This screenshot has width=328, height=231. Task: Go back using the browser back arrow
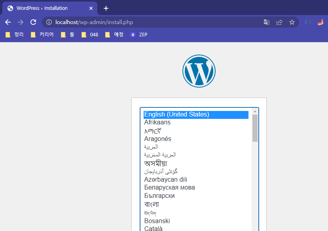8,22
